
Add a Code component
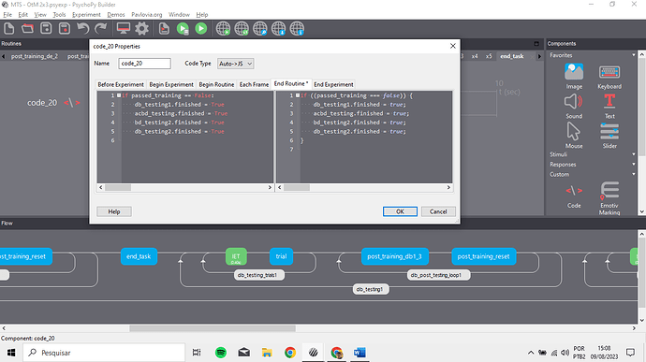click(x=574, y=196)
